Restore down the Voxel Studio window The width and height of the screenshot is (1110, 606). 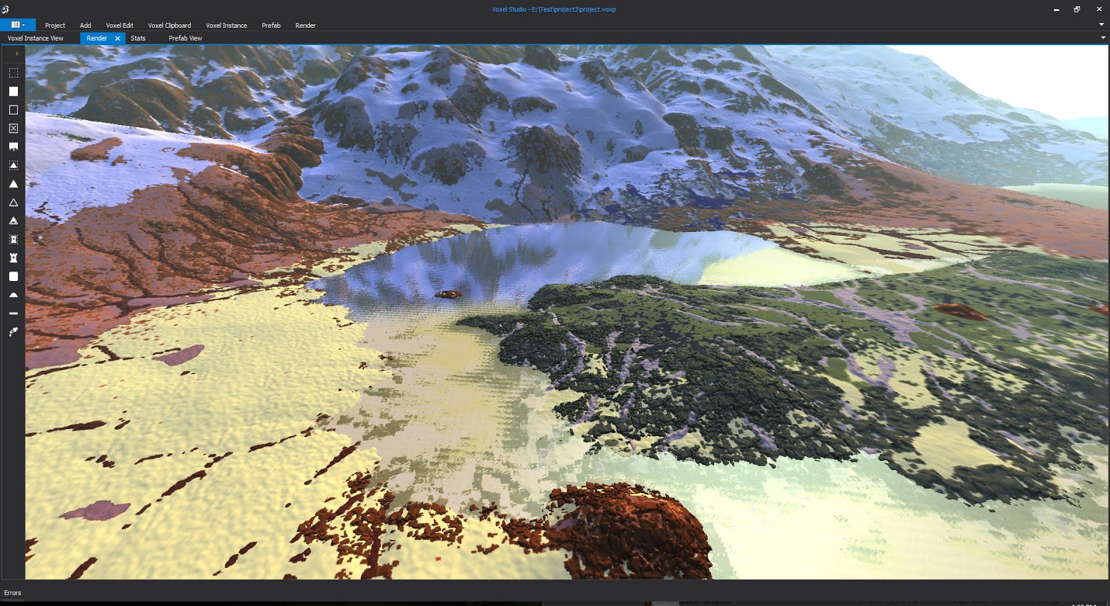(x=1077, y=10)
